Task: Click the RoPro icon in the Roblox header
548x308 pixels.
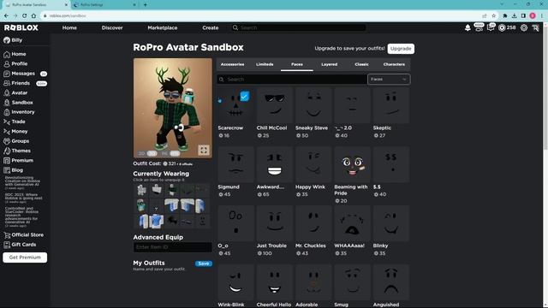Action: 535,27
